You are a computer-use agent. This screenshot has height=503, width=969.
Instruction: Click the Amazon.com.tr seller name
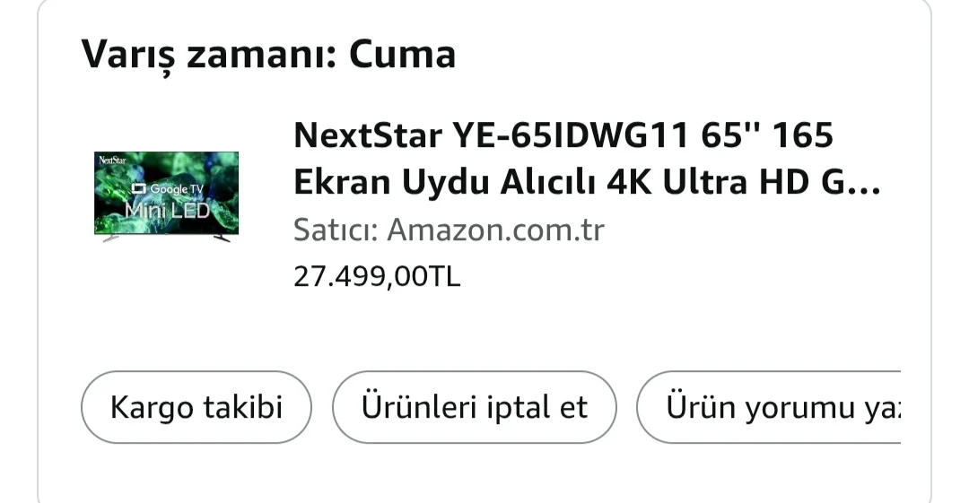495,230
